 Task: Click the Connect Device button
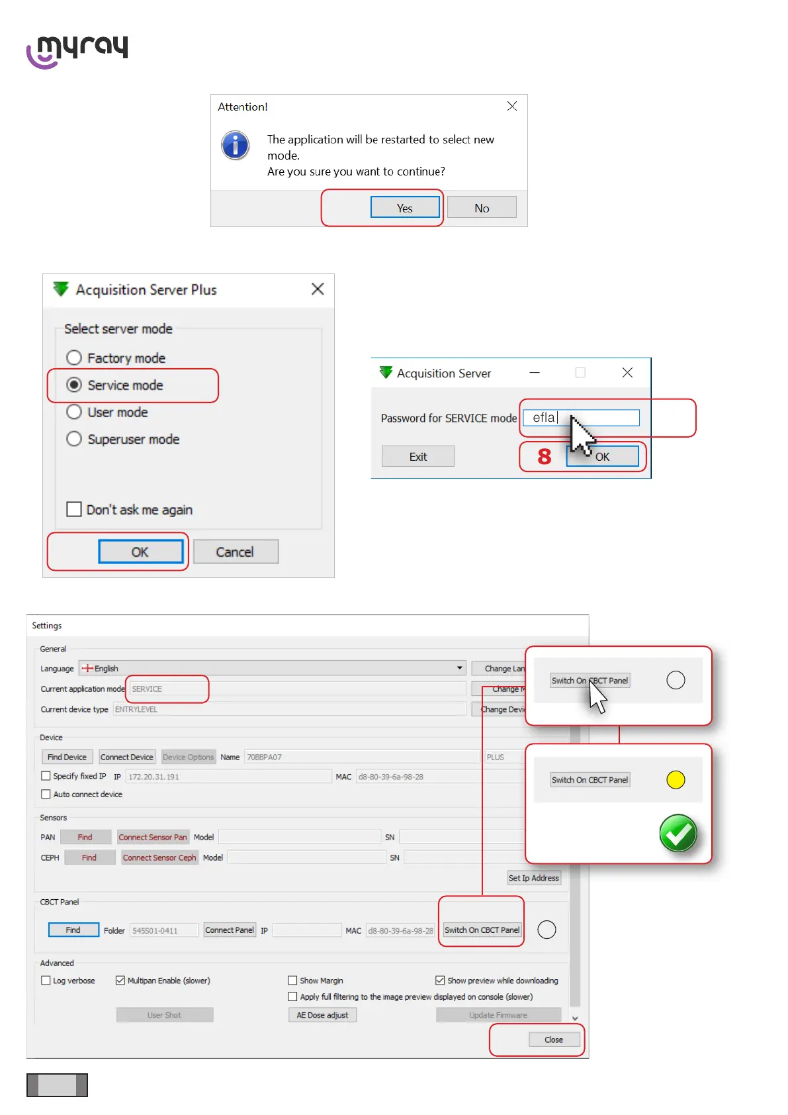[x=127, y=757]
